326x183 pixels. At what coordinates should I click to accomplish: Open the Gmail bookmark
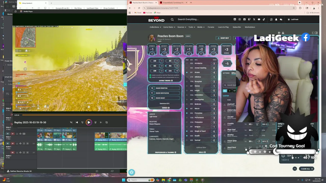(138, 13)
